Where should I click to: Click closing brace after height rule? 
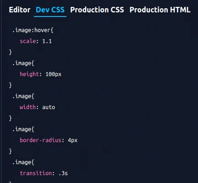10,85
